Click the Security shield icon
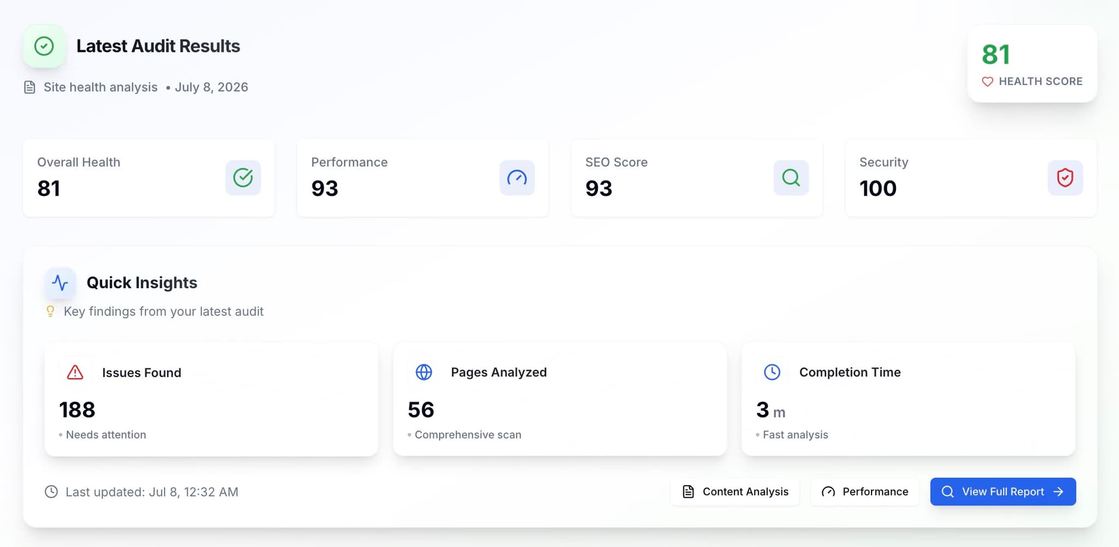This screenshot has width=1119, height=547. [x=1065, y=177]
